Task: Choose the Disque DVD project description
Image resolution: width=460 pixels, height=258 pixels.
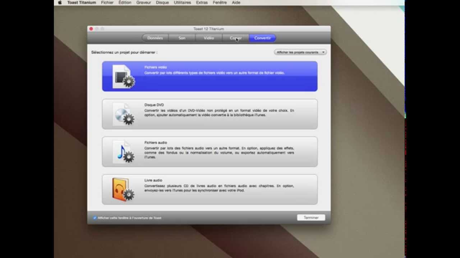Action: [219, 113]
